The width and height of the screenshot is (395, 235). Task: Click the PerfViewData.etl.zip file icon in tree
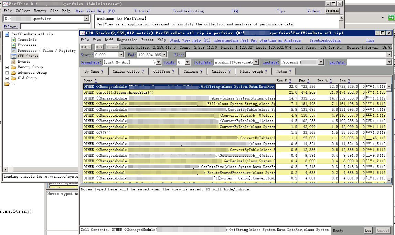(7, 34)
